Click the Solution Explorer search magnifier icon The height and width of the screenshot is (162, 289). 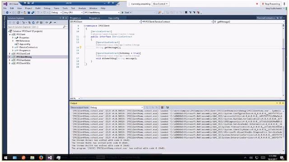coord(64,27)
